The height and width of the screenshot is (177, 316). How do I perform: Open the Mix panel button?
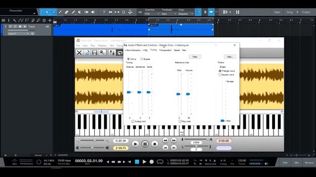(x=296, y=163)
